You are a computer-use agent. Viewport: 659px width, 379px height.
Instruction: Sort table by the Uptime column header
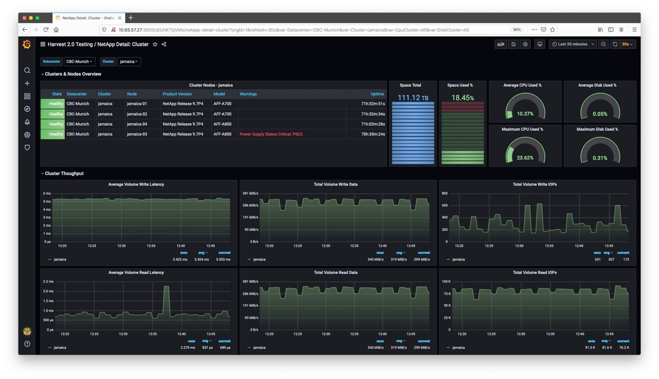tap(377, 94)
